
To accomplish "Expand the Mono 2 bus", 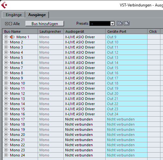I will click(6, 42).
